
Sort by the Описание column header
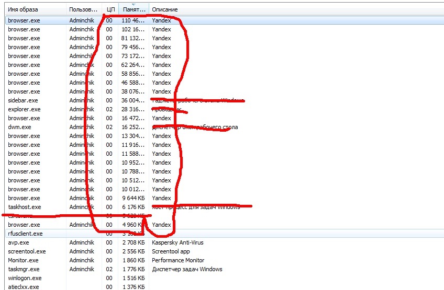point(296,9)
